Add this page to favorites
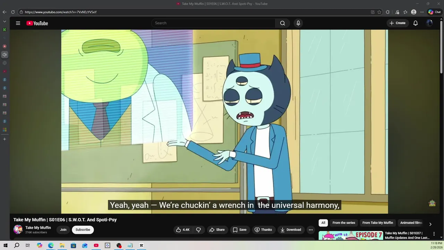 point(379,12)
